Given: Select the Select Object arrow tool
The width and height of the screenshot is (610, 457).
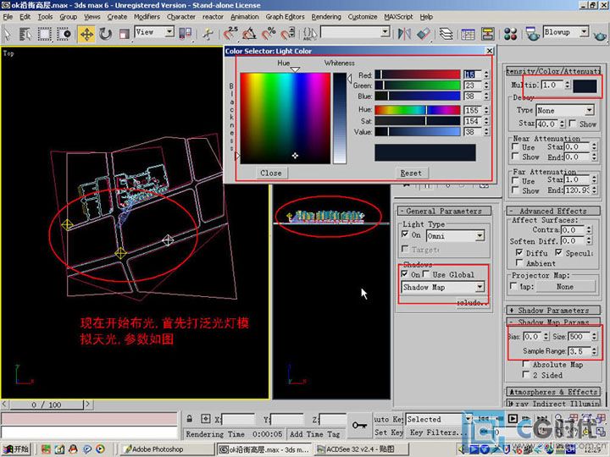Looking at the screenshot, I should [x=8, y=34].
